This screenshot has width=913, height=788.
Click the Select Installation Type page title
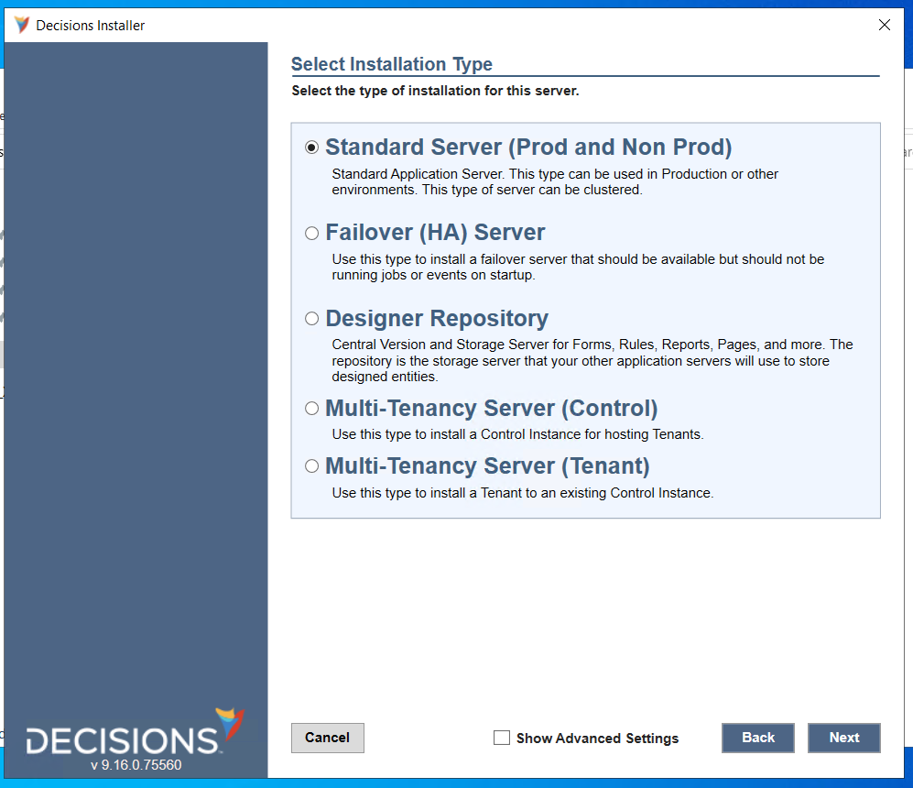(x=392, y=64)
